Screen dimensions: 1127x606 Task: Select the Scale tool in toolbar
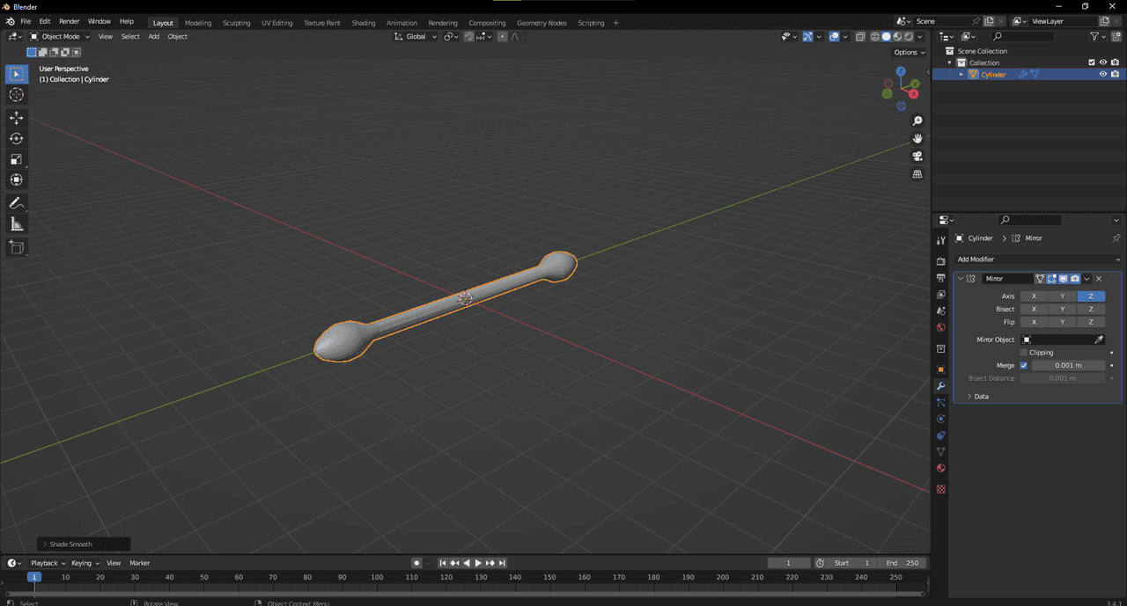click(16, 159)
